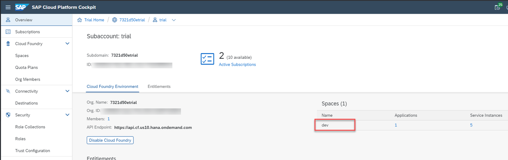The height and width of the screenshot is (160, 508).
Task: Switch to the Entitlements tab
Action: (x=159, y=87)
